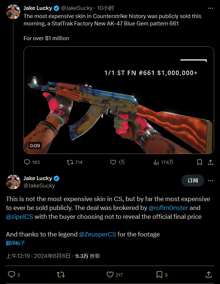Open the @ZeusperCS mention link
This screenshot has width=220, height=284.
pos(97,234)
